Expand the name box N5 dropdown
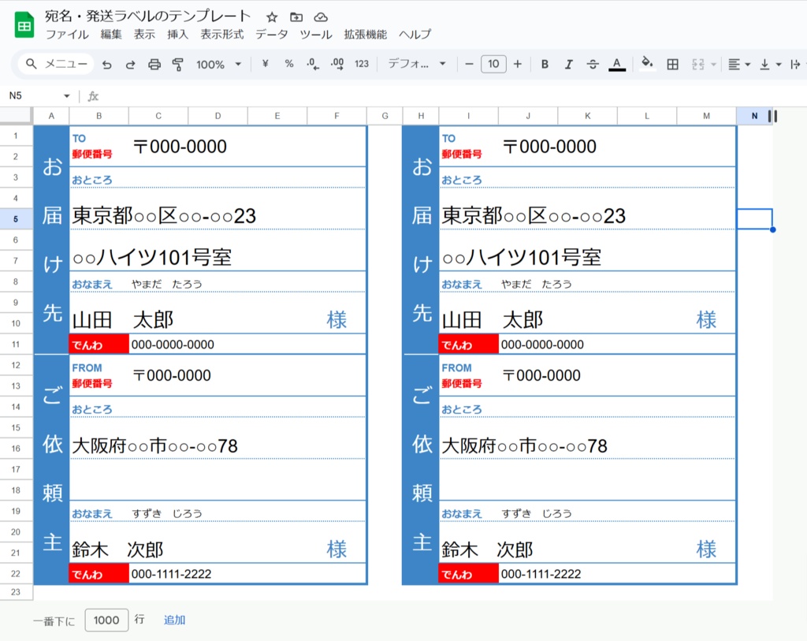Screen dimensions: 807x641 click(x=66, y=96)
